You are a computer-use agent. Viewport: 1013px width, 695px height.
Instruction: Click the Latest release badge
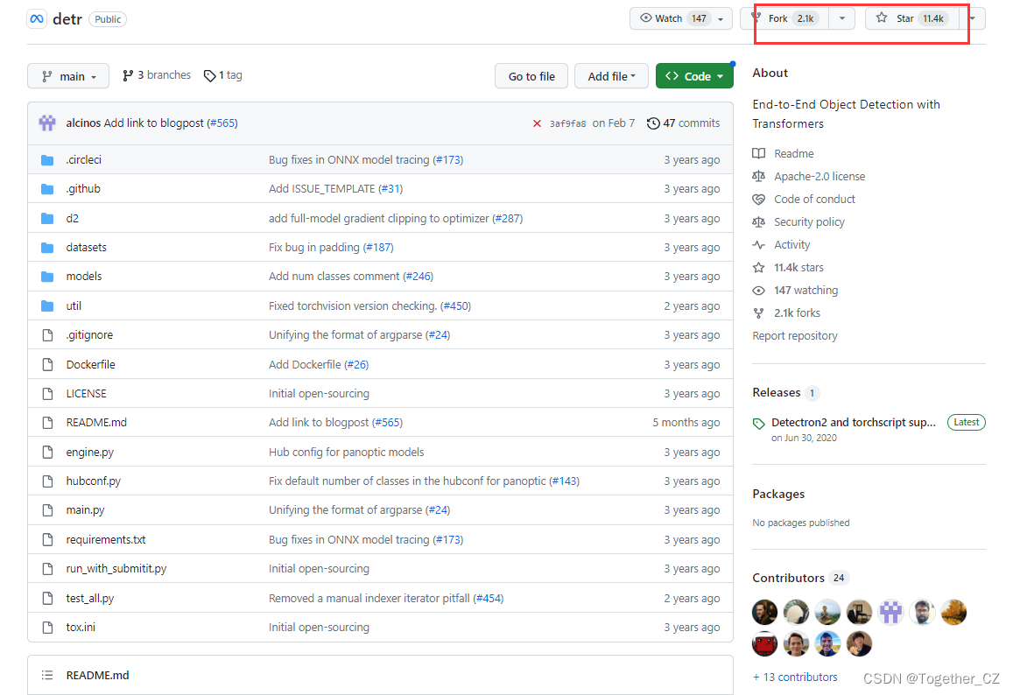tap(966, 422)
